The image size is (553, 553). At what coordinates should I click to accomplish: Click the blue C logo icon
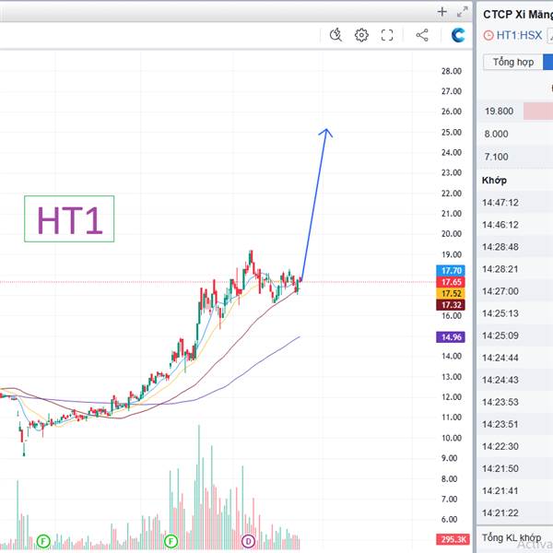pos(458,35)
